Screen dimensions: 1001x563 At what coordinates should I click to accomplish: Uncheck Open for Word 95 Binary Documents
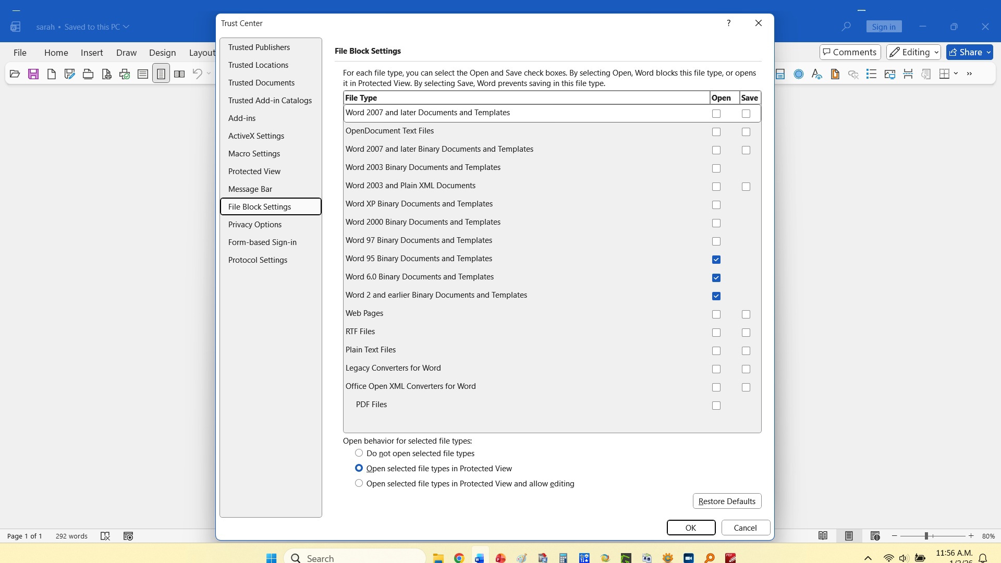pos(716,260)
